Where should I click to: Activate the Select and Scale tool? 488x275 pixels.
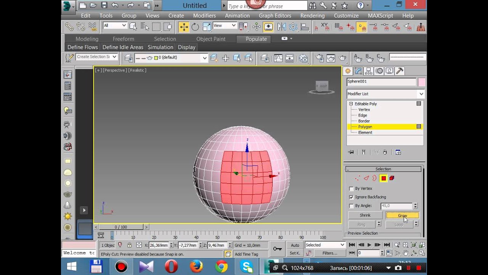[207, 27]
